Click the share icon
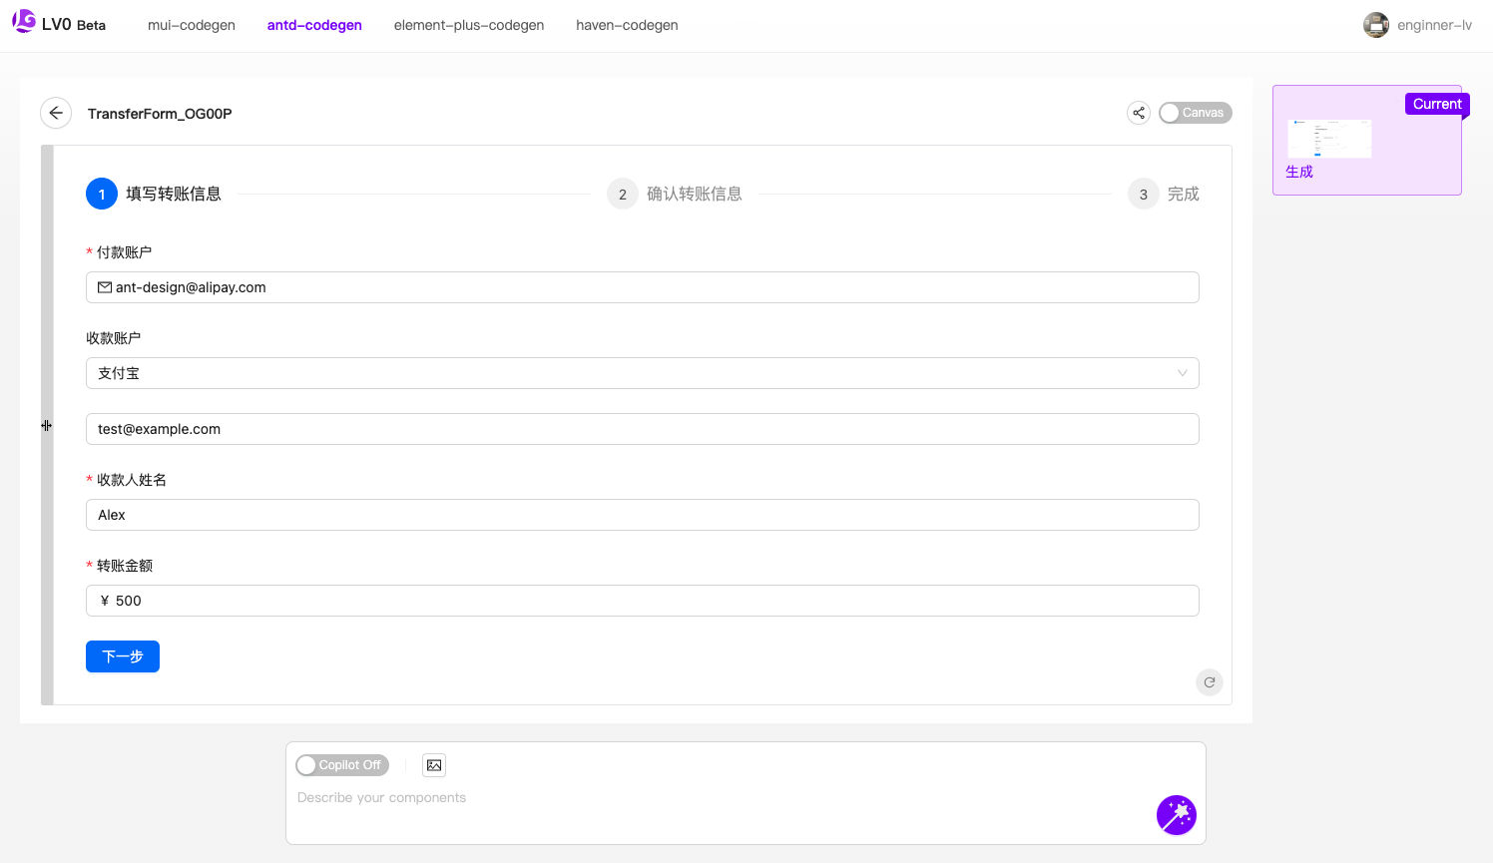 [x=1138, y=113]
